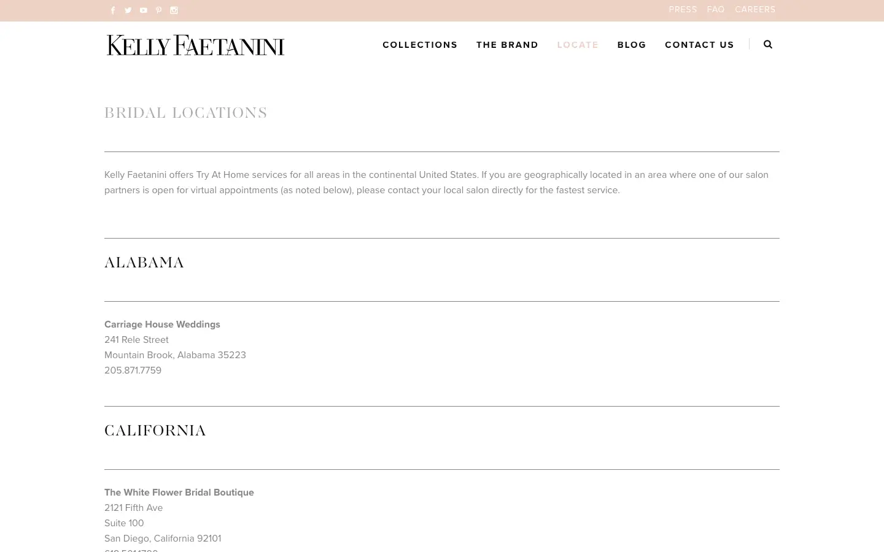Open the Twitter social icon

point(128,10)
